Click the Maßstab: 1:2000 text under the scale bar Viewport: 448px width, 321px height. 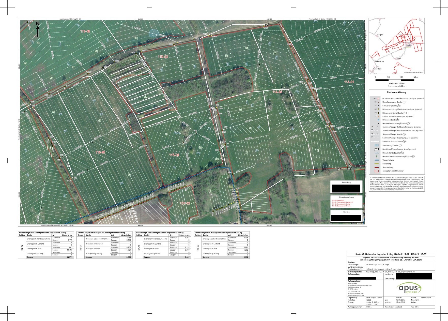pyautogui.click(x=397, y=83)
